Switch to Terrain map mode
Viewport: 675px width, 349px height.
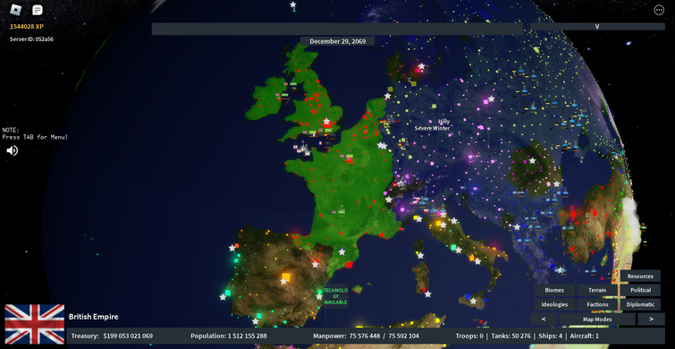point(597,291)
